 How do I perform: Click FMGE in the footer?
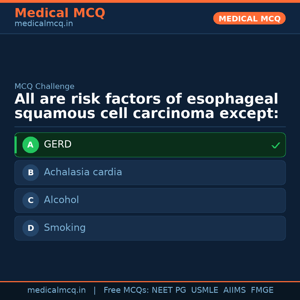(262, 290)
